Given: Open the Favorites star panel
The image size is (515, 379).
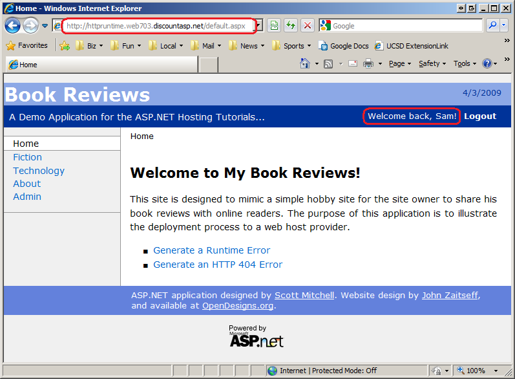Looking at the screenshot, I should (26, 46).
